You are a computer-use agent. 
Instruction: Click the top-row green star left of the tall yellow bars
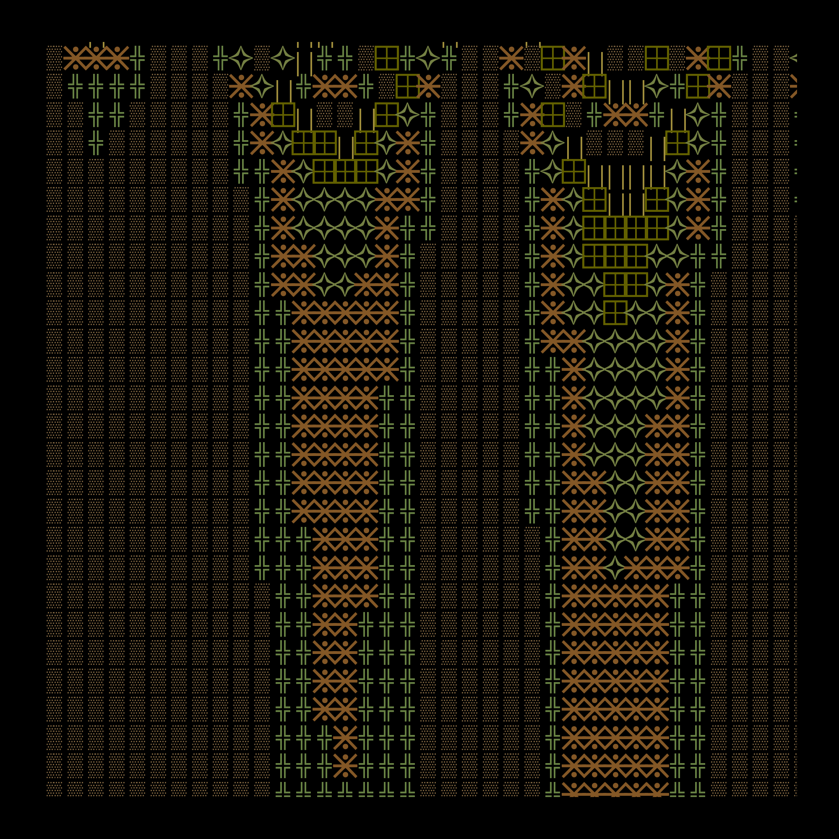click(283, 58)
